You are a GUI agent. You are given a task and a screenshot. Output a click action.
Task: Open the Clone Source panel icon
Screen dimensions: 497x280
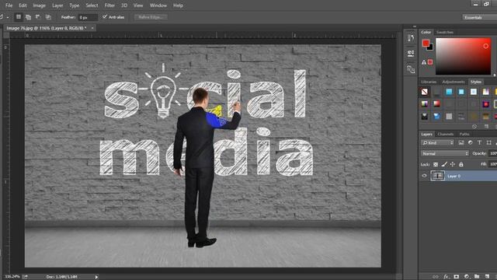click(x=411, y=69)
